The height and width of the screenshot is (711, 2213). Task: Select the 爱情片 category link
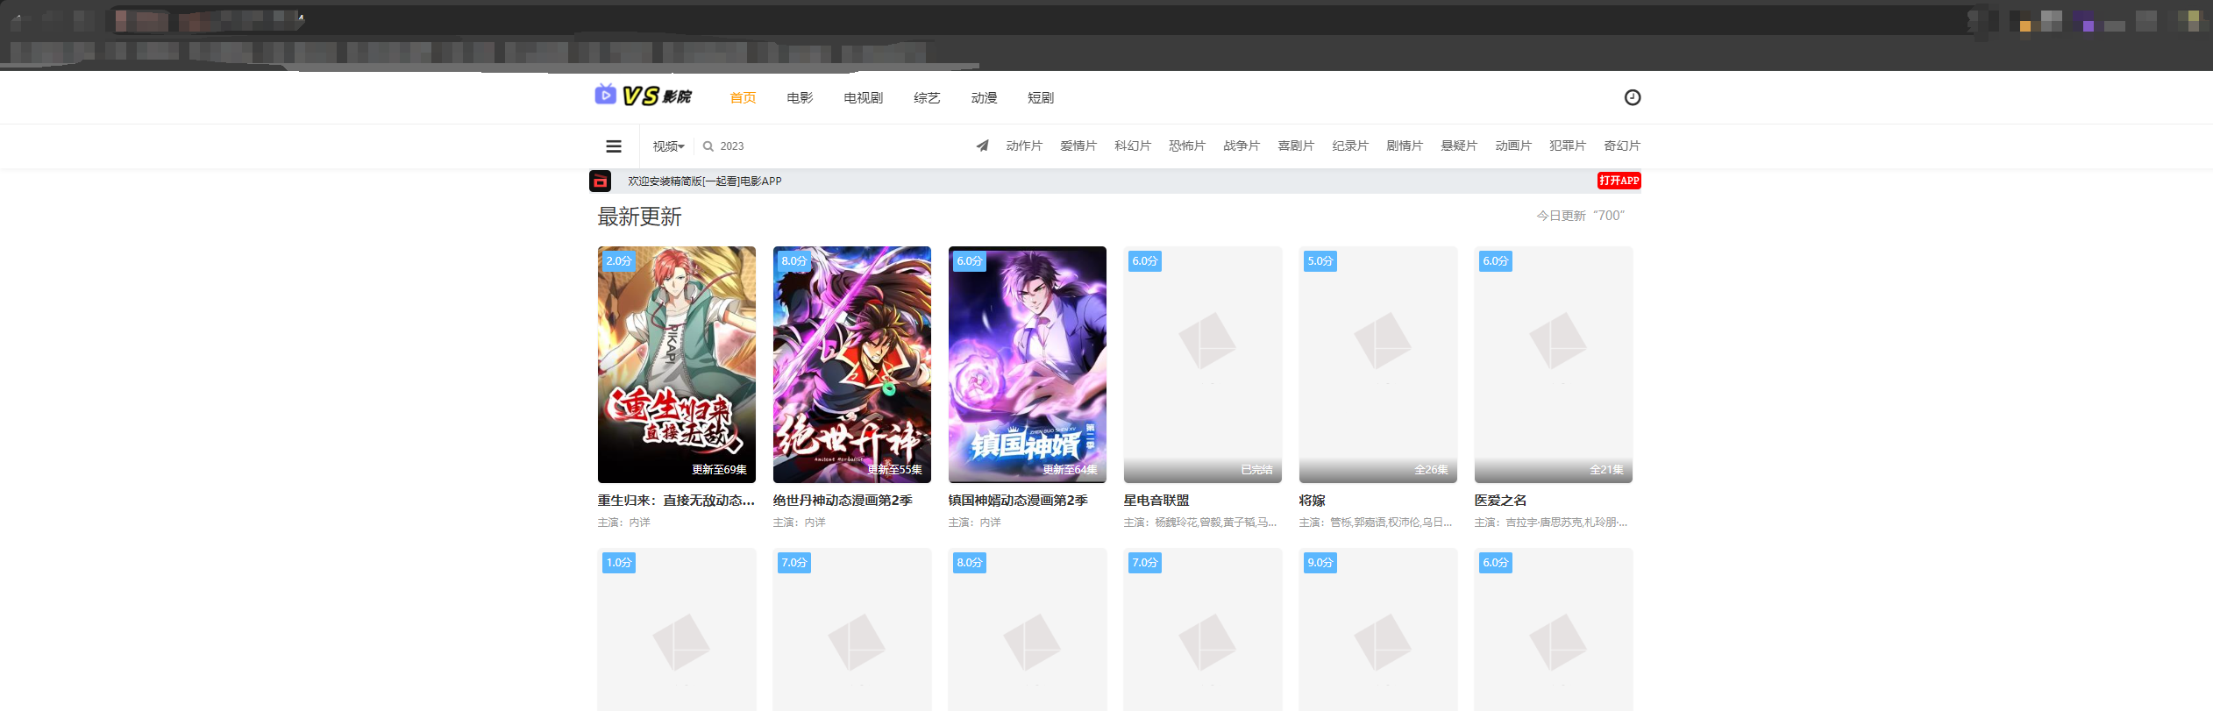pyautogui.click(x=1078, y=146)
